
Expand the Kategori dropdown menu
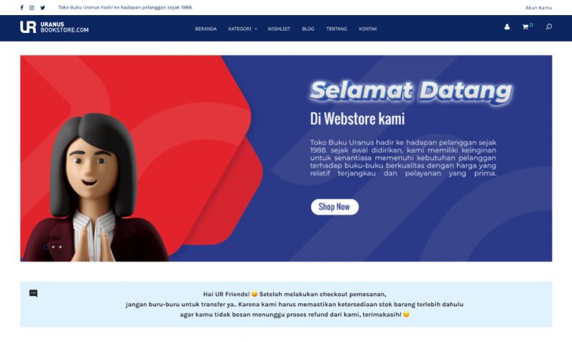(x=242, y=29)
